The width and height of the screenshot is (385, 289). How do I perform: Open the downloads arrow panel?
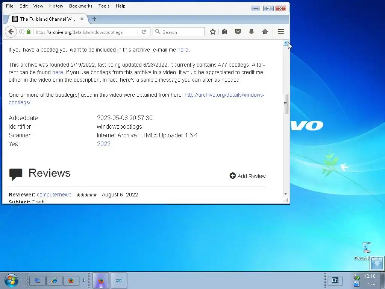pos(252,32)
